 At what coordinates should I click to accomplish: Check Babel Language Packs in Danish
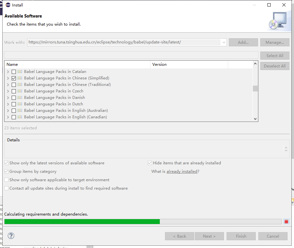click(14, 98)
